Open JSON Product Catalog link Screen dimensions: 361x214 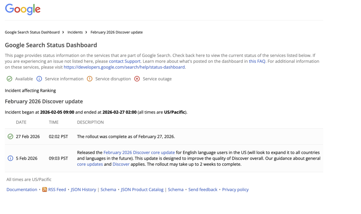point(142,190)
